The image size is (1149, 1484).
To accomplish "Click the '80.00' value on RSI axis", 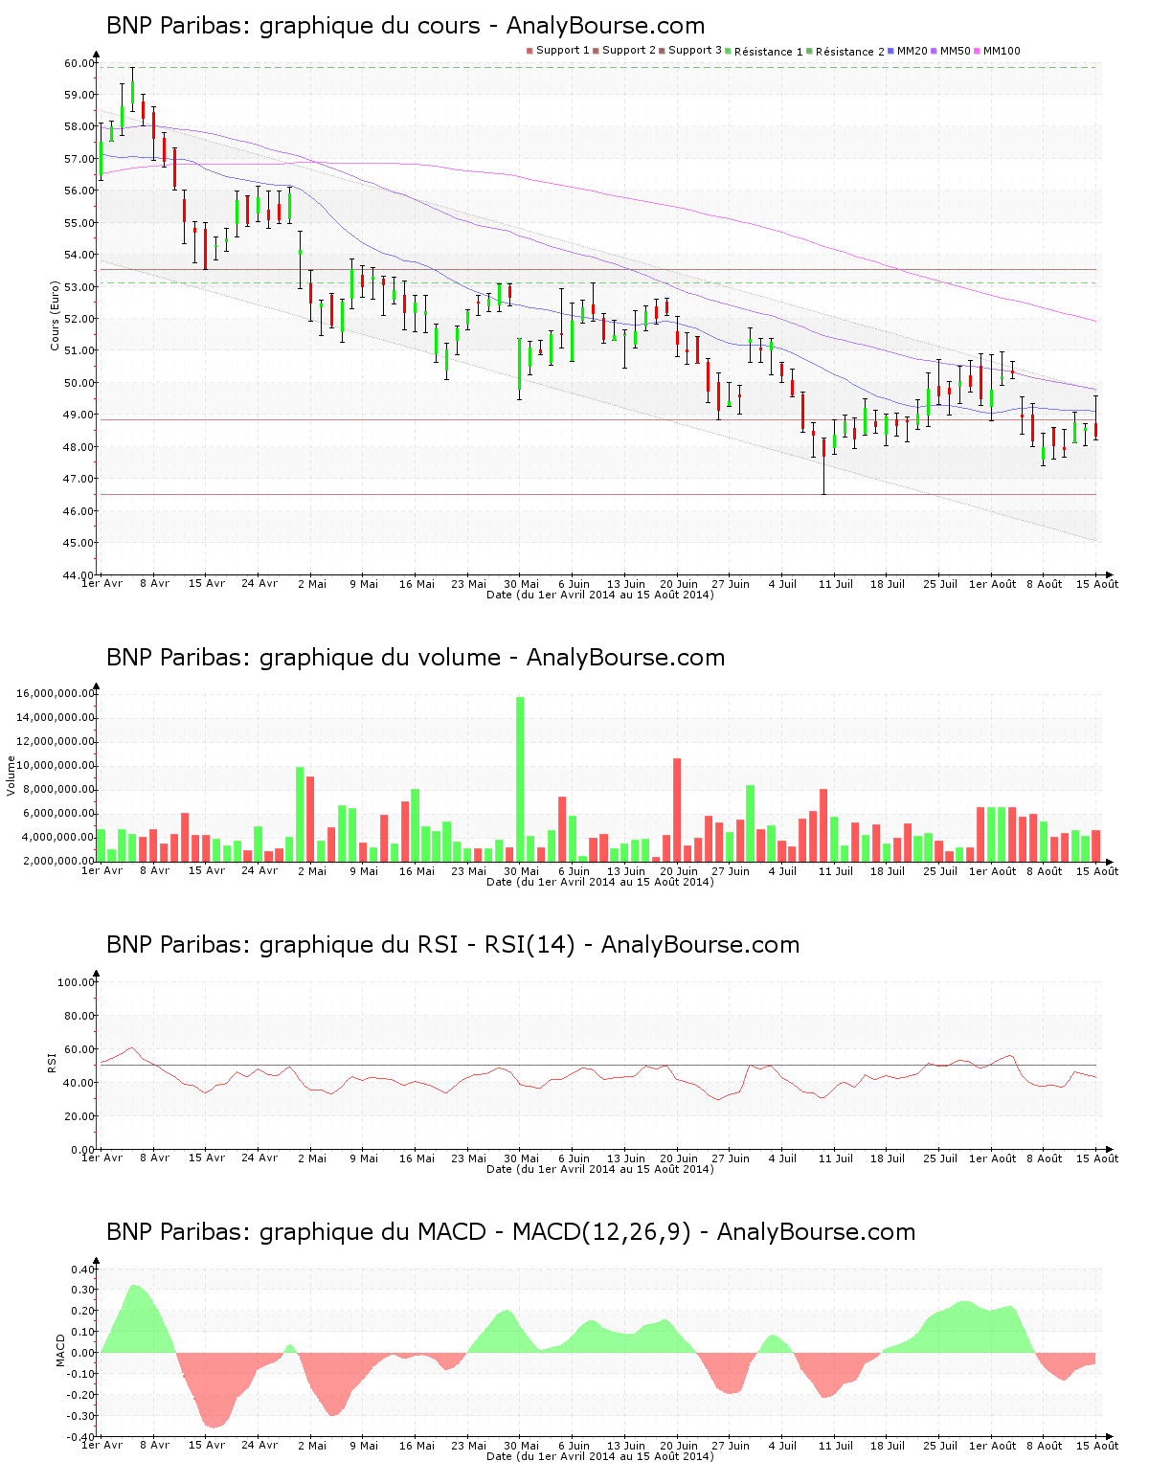I will pos(79,1016).
